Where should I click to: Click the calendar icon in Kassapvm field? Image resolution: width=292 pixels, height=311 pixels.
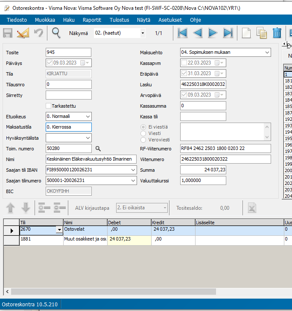pos(217,63)
